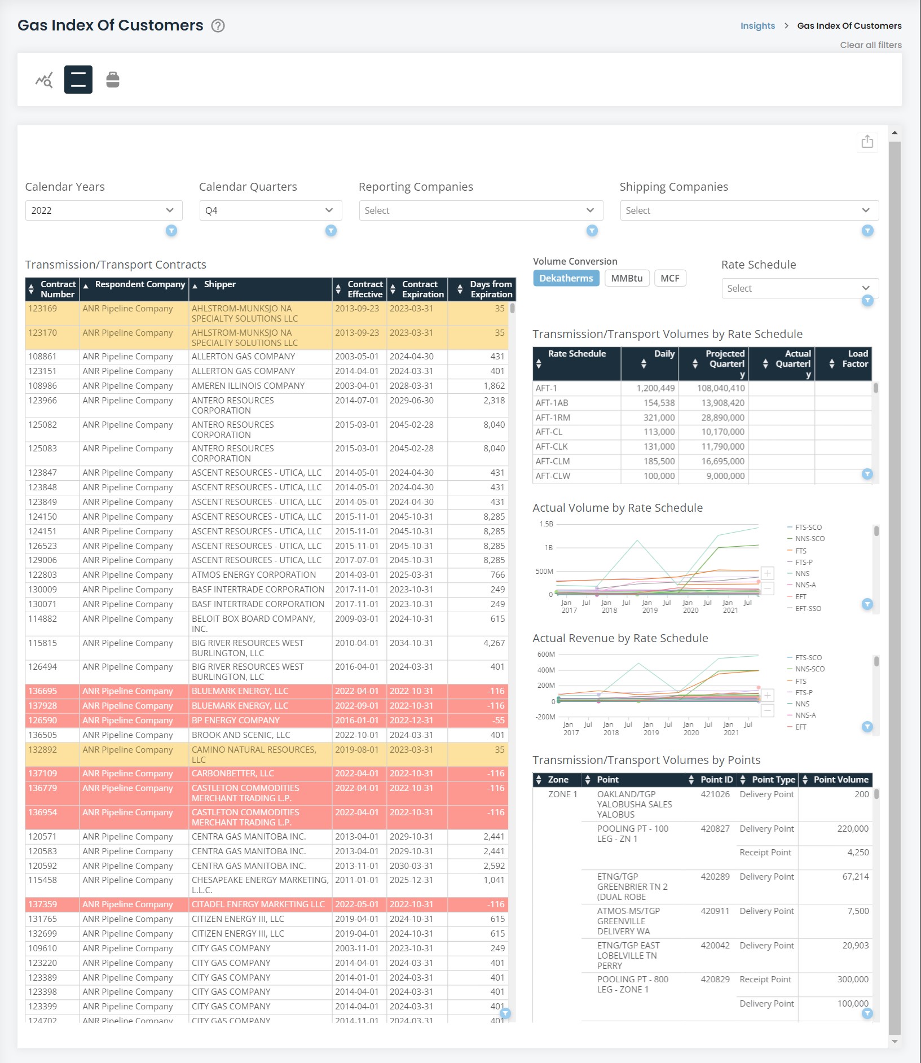Image resolution: width=921 pixels, height=1063 pixels.
Task: Select BP ENERGY COMPANY shipper cell
Action: (260, 721)
